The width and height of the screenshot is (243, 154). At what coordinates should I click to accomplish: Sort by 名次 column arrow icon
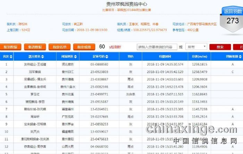click(x=11, y=57)
